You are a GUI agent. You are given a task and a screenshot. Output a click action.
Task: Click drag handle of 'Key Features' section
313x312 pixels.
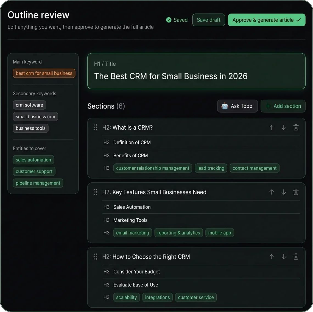coord(95,192)
